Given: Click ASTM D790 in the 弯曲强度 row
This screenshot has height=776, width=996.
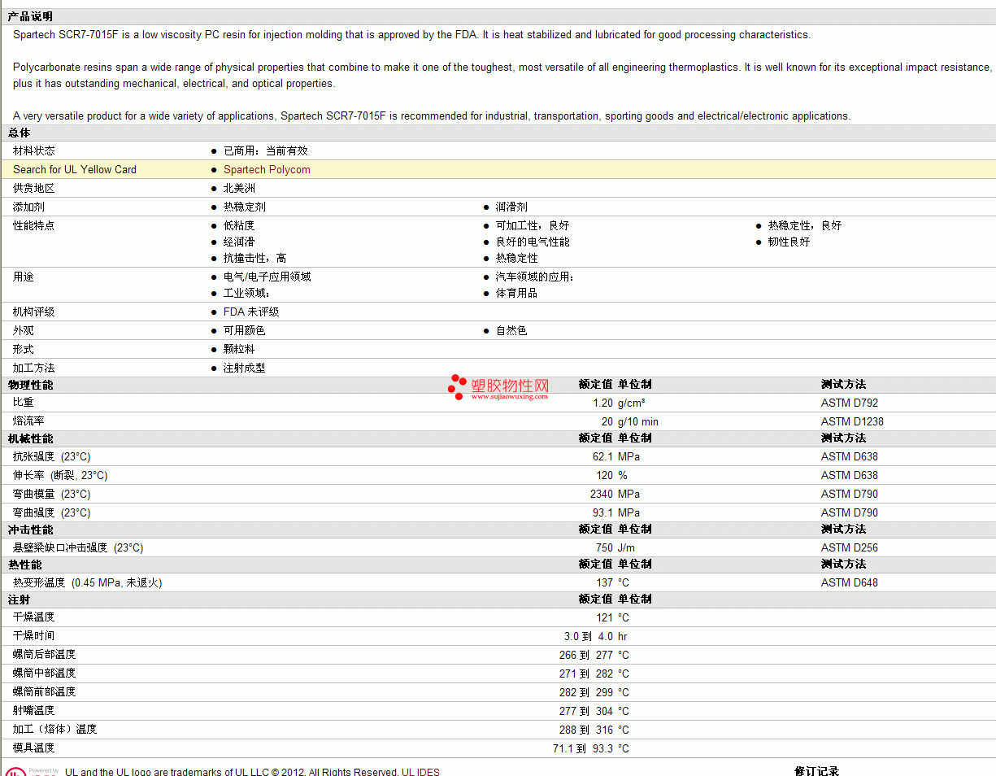Looking at the screenshot, I should [x=850, y=512].
